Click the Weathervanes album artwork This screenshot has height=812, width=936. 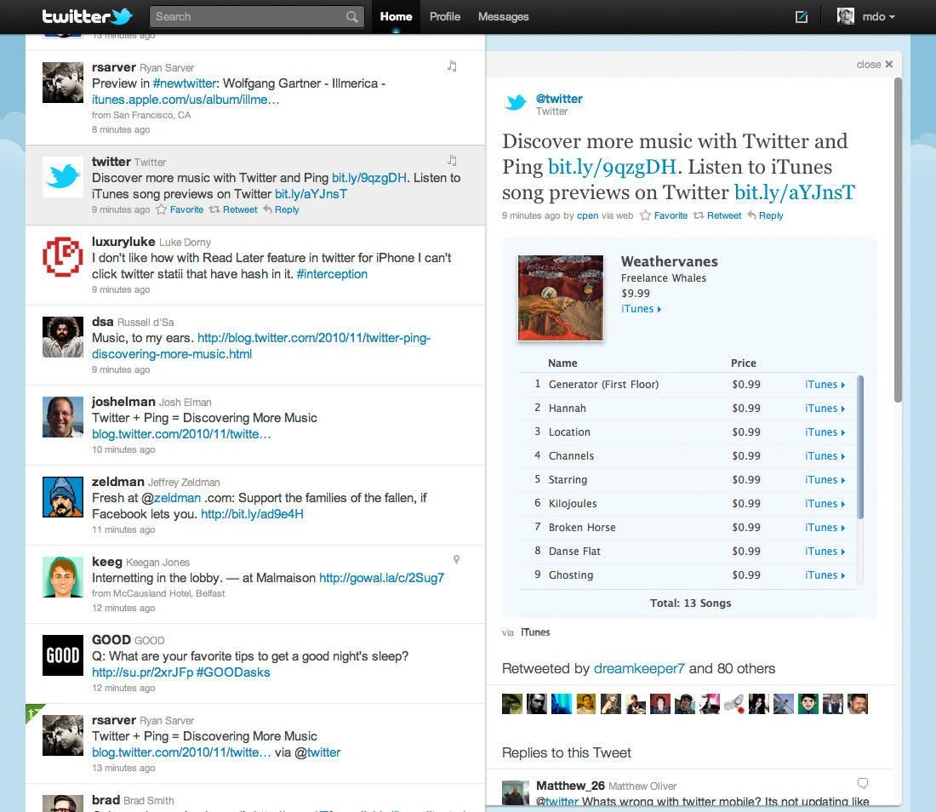(x=560, y=296)
